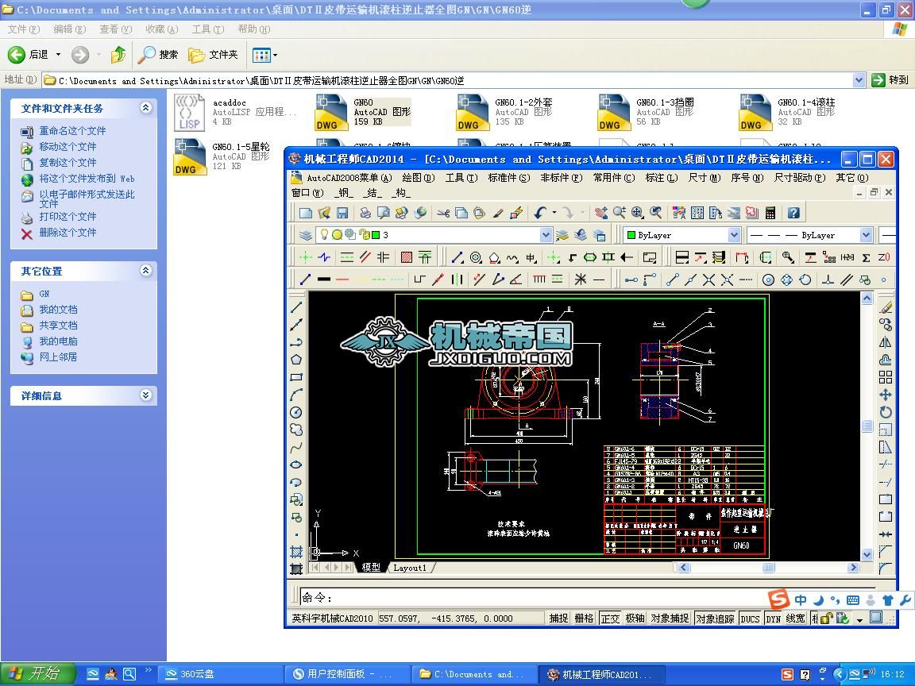Open the 绘图(D) menu
This screenshot has height=686, width=915.
[418, 178]
